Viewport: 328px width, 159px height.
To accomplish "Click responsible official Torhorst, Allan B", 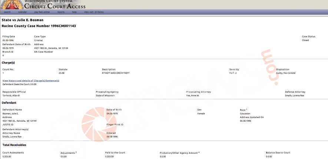I will point(11,96).
